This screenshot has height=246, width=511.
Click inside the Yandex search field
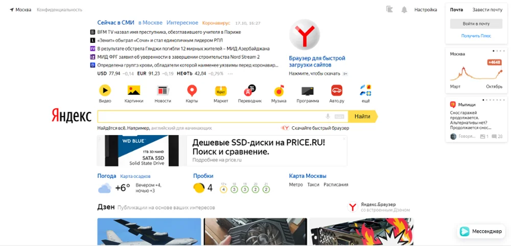[x=210, y=117]
